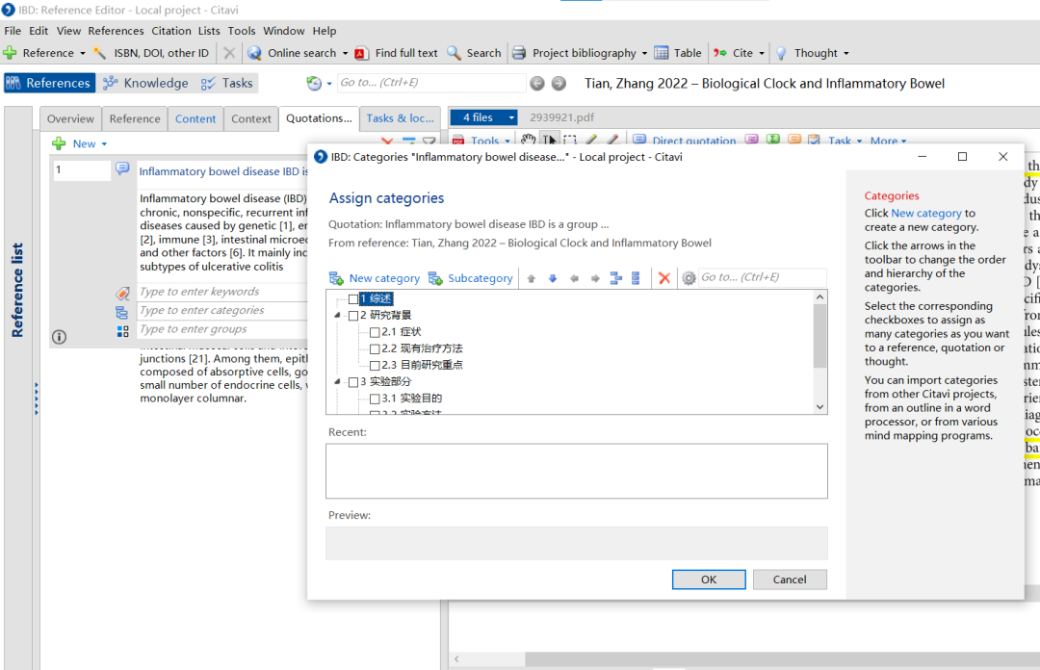
Task: Demote category with right arrow
Action: (595, 278)
